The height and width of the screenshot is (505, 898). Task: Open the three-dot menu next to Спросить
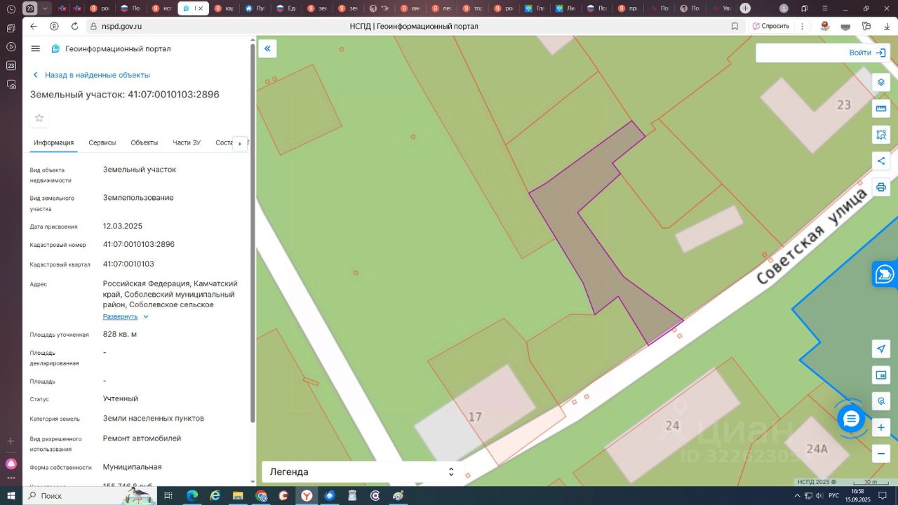[x=801, y=26]
